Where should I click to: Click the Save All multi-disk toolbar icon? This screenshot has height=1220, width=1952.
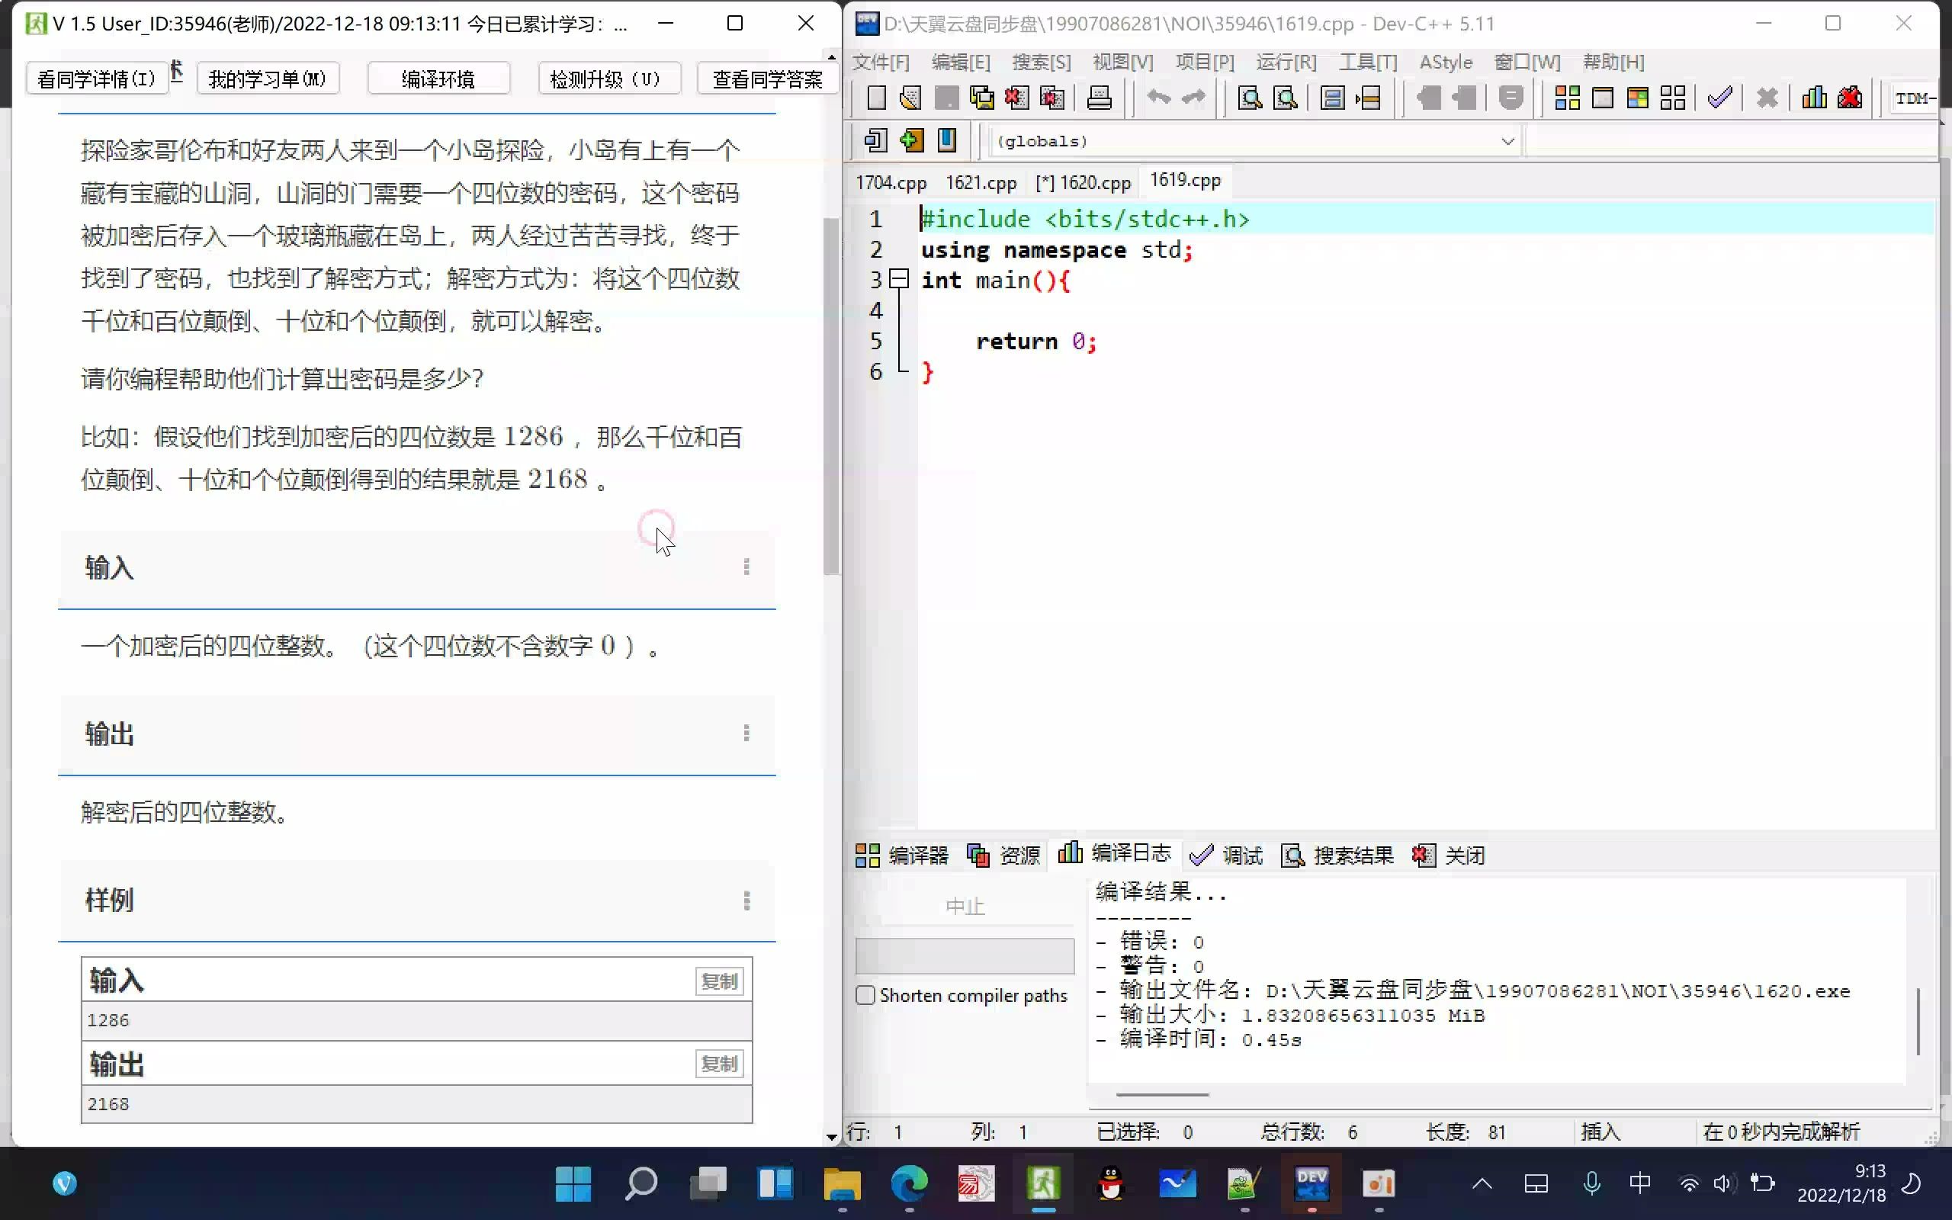coord(981,98)
